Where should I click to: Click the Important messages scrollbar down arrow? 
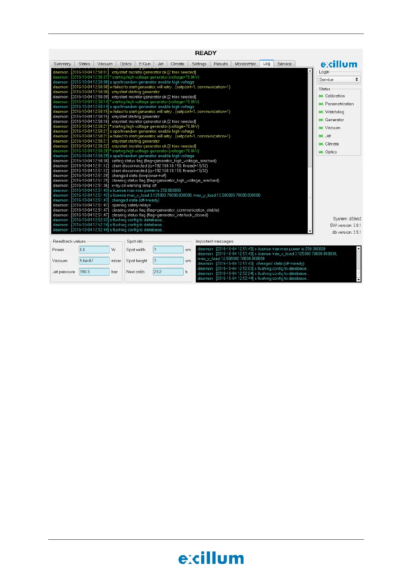pyautogui.click(x=359, y=279)
